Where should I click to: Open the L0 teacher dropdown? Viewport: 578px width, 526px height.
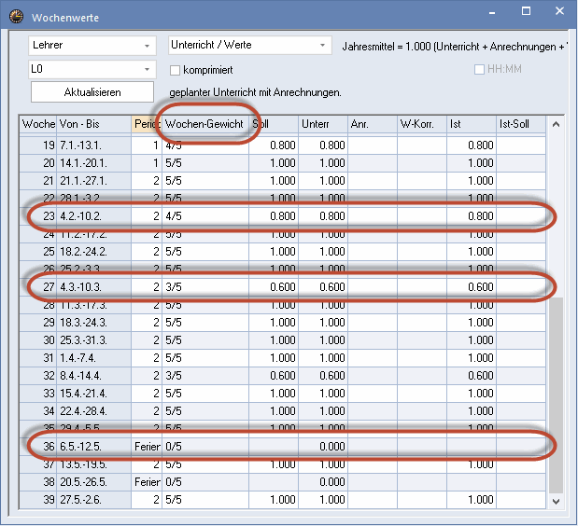click(x=92, y=69)
